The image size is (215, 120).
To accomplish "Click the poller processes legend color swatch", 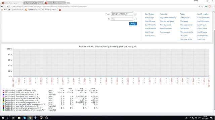I will click(x=3, y=92).
